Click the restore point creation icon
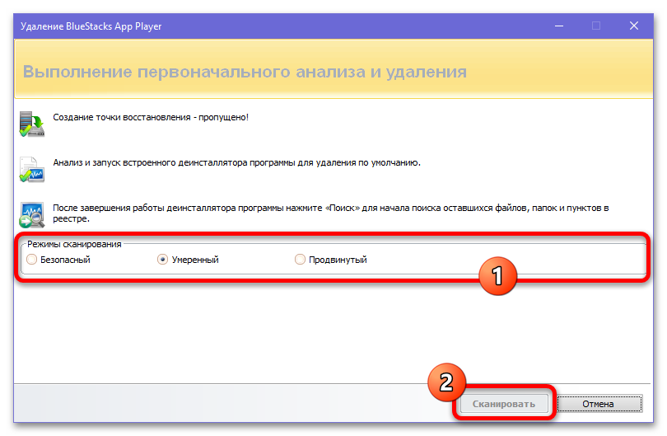Image resolution: width=667 pixels, height=436 pixels. point(32,124)
